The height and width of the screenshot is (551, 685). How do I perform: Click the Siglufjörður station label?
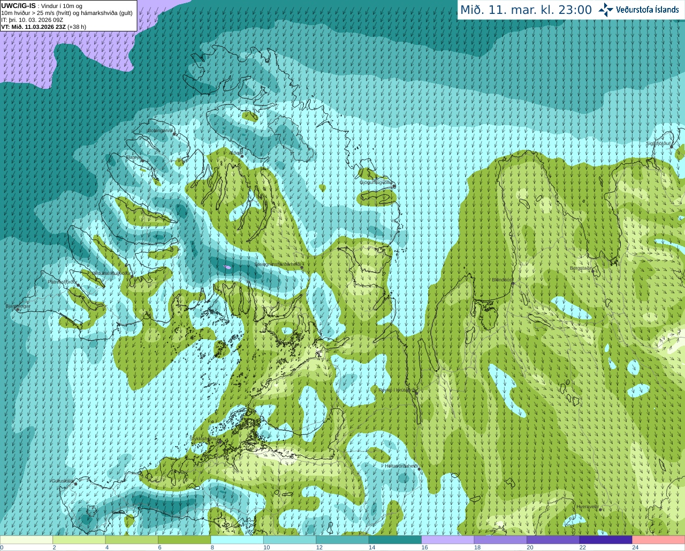(x=658, y=143)
